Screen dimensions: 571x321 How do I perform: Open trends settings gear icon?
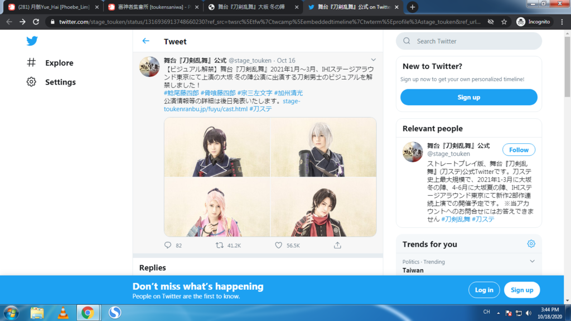531,244
